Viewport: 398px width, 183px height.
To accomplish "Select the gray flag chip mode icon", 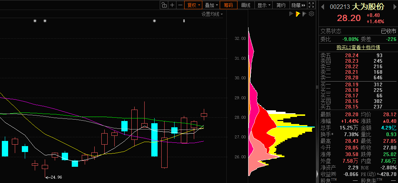I will pos(304,14).
